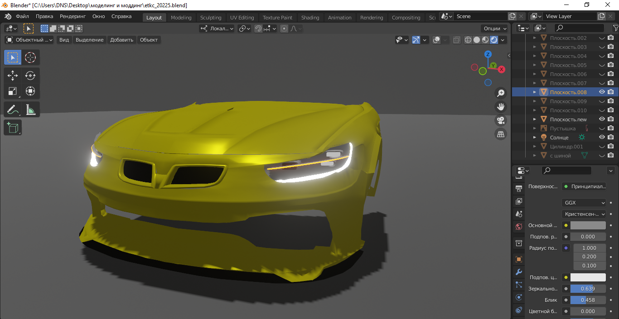The height and width of the screenshot is (319, 619).
Task: Click the Add Cube tool icon
Action: (13, 128)
